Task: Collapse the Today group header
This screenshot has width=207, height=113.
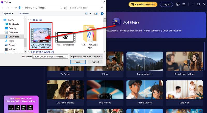Action: tap(29, 20)
